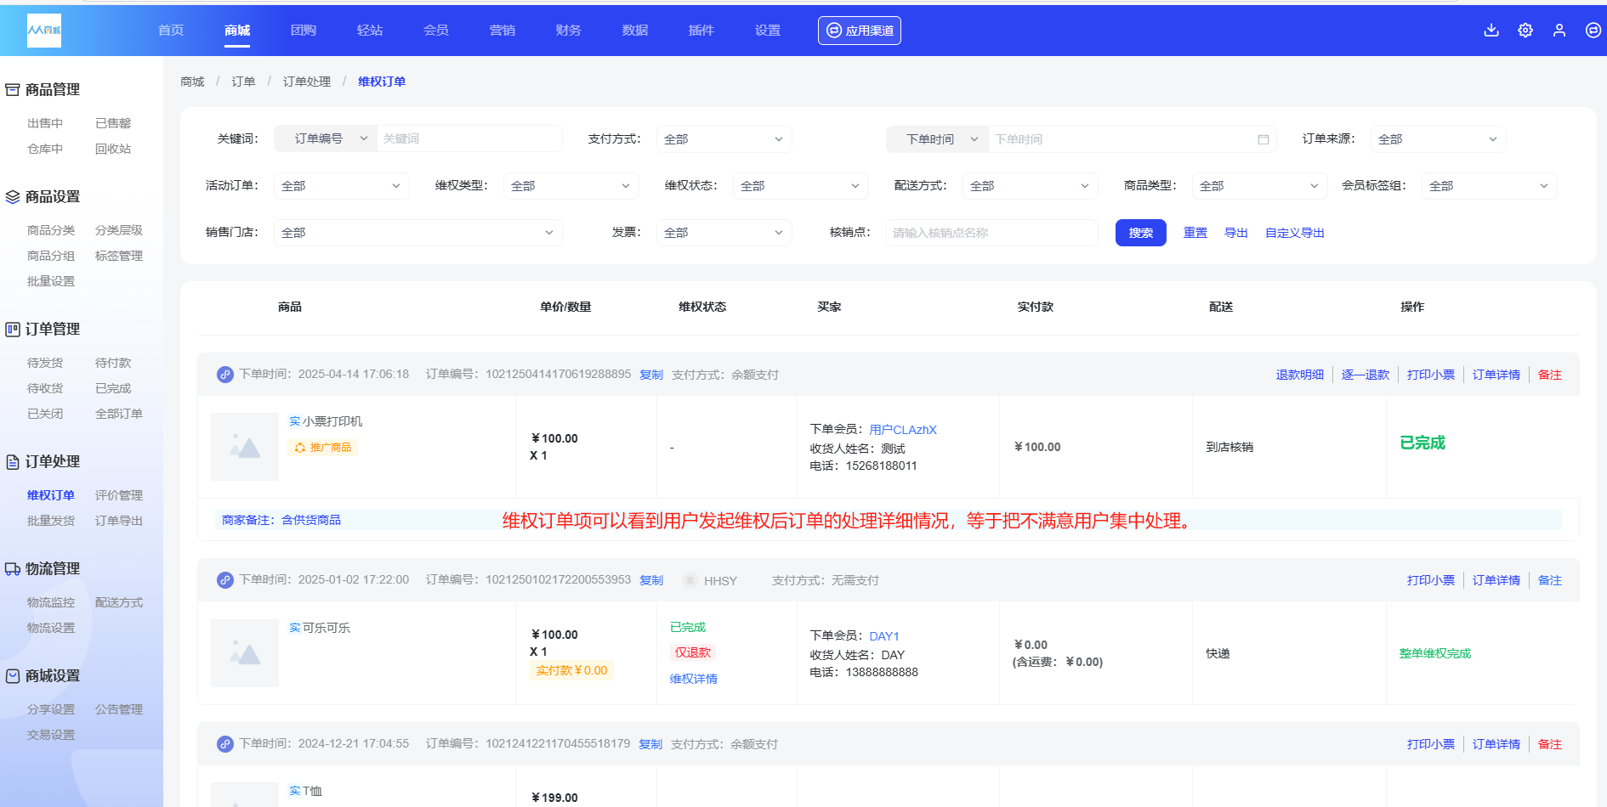Image resolution: width=1607 pixels, height=807 pixels.
Task: Expand the 维权类型 dropdown
Action: [571, 186]
